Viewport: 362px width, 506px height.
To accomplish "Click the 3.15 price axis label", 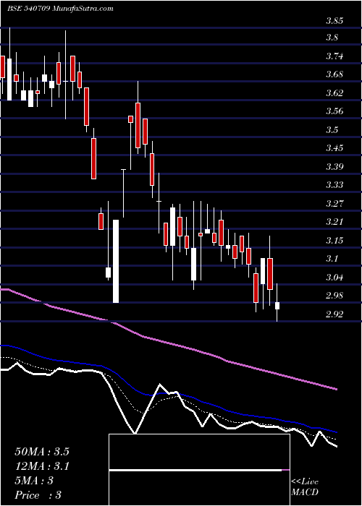I will pos(334,241).
